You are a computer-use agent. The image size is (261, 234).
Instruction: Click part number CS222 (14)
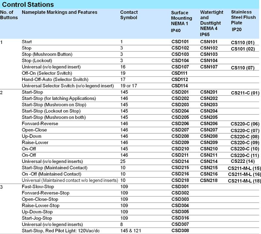242,161
